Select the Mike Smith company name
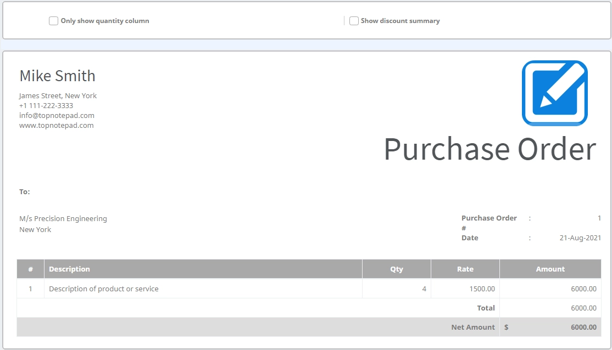The image size is (612, 350). [57, 76]
